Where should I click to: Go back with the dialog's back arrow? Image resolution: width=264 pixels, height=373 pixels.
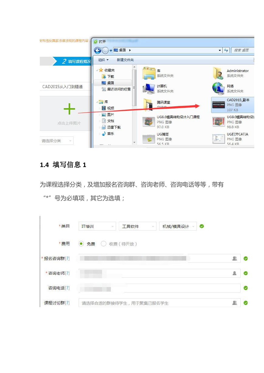tap(98, 50)
